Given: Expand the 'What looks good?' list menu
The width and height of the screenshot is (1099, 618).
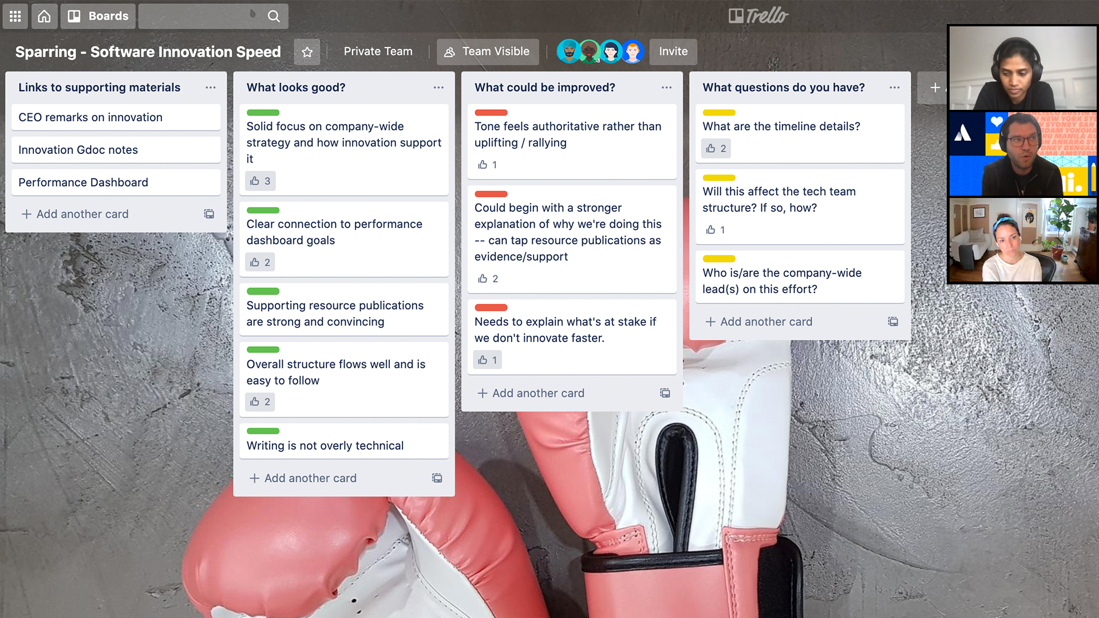Looking at the screenshot, I should [438, 87].
